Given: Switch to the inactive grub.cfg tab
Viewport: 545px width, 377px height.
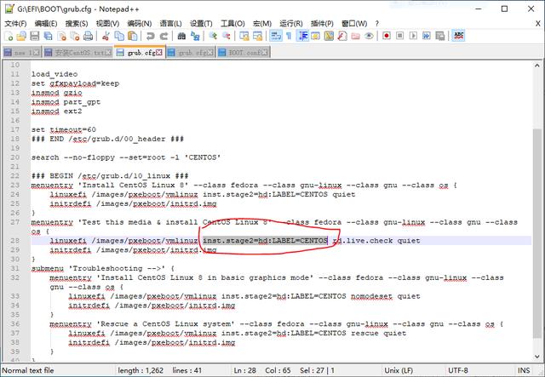Looking at the screenshot, I should click(190, 53).
